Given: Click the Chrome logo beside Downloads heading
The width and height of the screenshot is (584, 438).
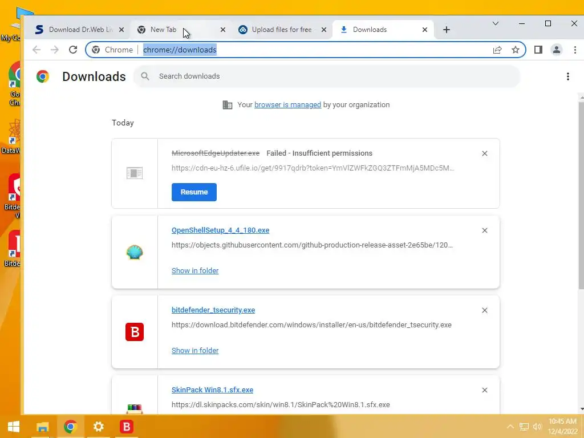Looking at the screenshot, I should 43,76.
